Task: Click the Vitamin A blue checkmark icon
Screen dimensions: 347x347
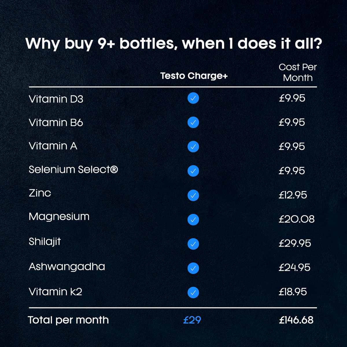Action: coord(193,147)
